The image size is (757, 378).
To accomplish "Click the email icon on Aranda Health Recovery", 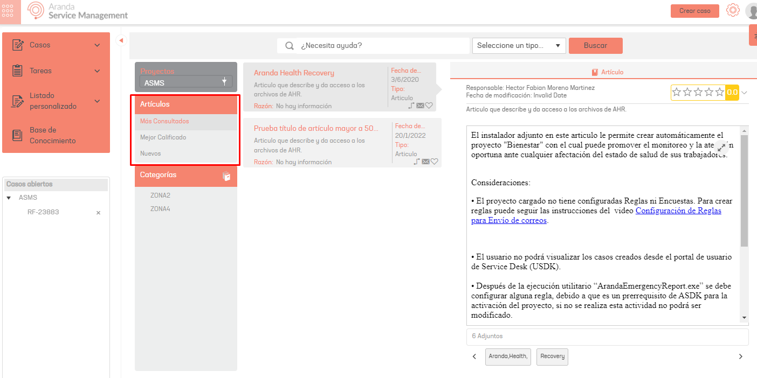I will (x=420, y=106).
